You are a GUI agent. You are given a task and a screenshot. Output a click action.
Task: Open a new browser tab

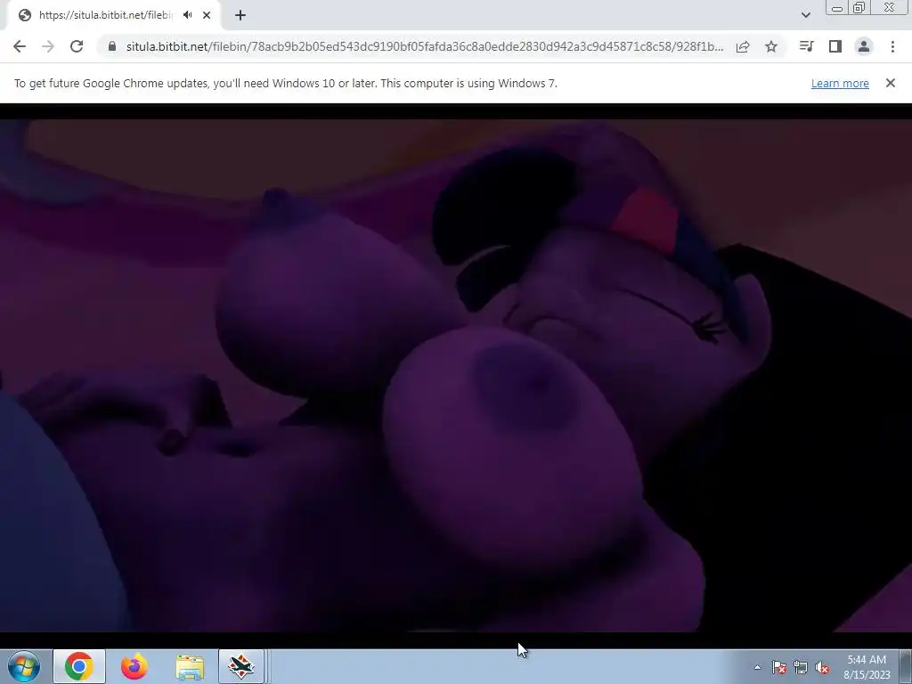pos(240,15)
